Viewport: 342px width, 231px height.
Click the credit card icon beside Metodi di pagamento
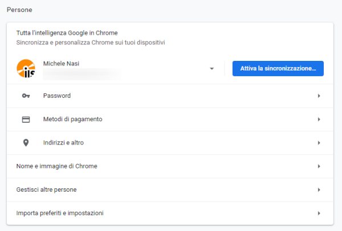26,119
